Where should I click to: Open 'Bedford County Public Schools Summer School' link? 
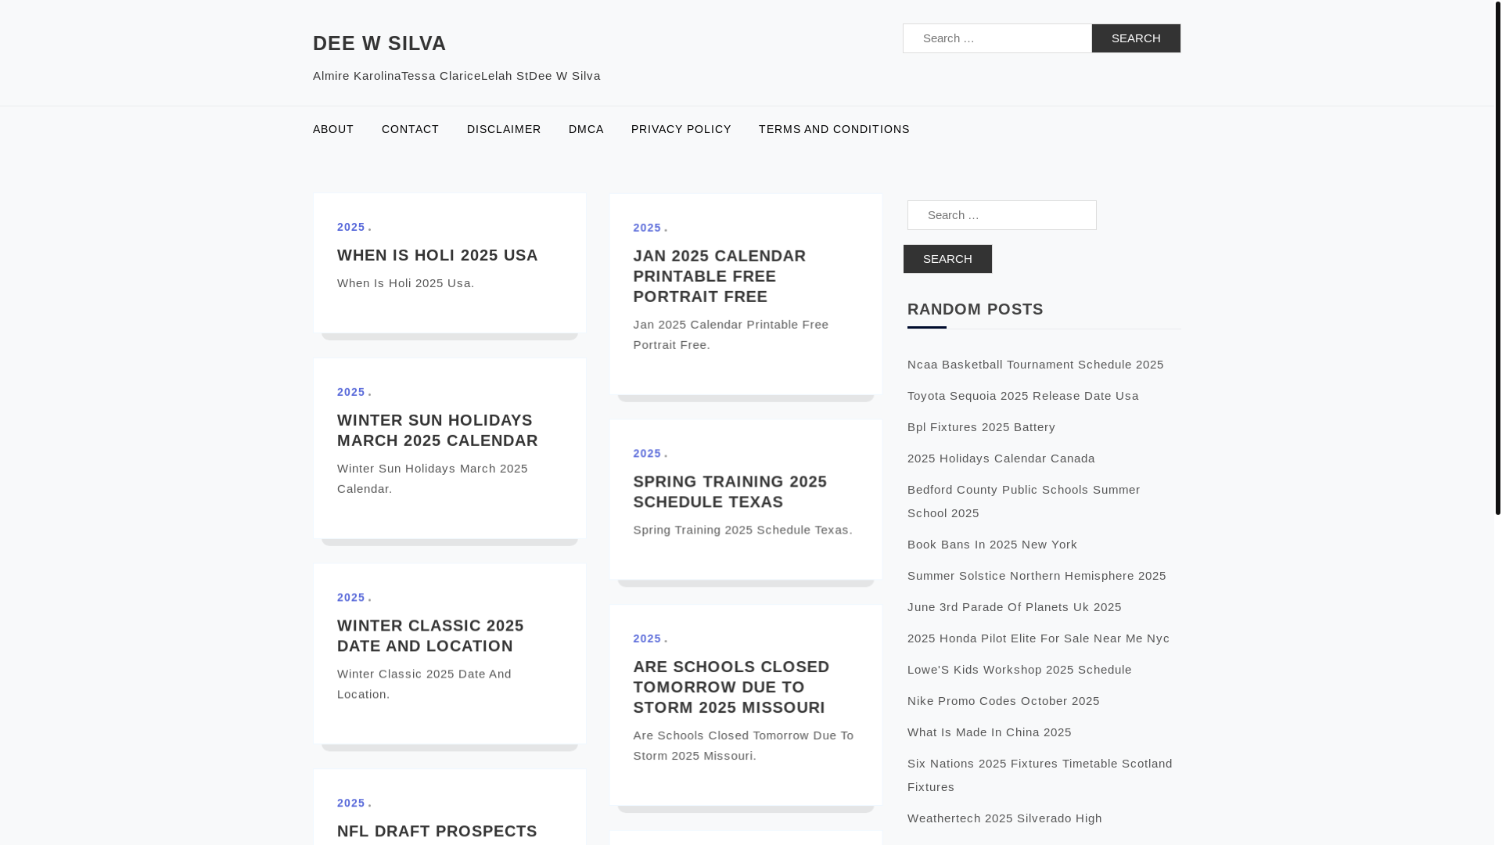[x=1024, y=502]
